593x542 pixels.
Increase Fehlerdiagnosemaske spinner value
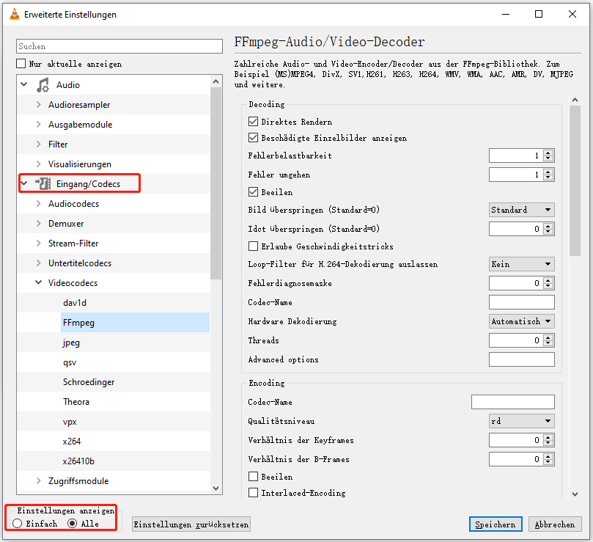(548, 280)
